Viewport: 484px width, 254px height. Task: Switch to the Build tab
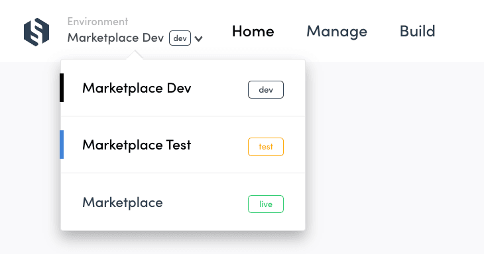click(x=417, y=31)
